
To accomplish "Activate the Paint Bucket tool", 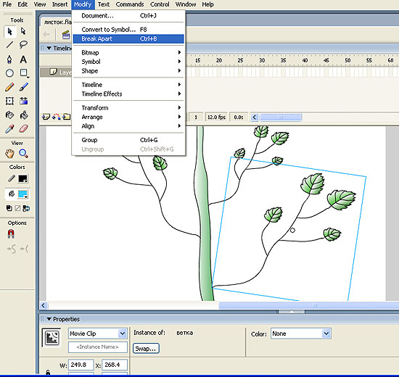I will pyautogui.click(x=23, y=115).
